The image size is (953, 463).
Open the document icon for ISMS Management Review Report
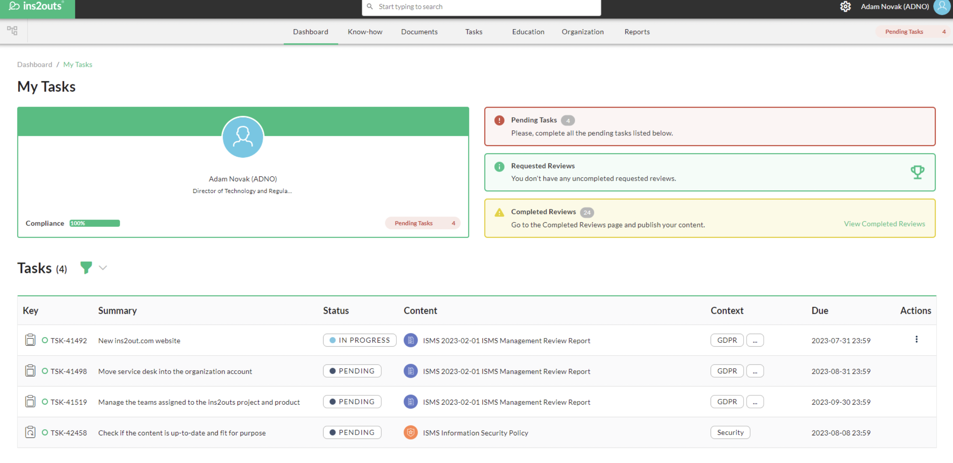pos(410,340)
